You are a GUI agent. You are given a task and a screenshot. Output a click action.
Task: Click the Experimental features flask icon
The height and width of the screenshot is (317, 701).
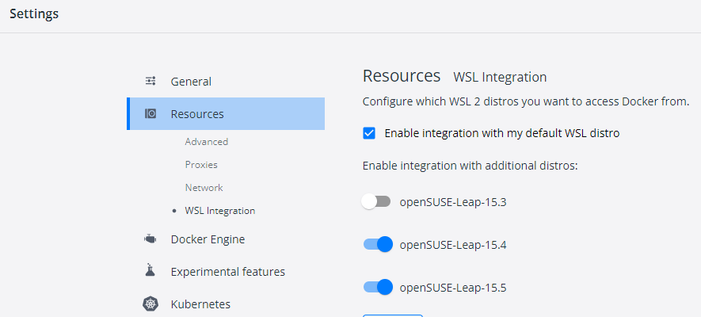point(150,270)
